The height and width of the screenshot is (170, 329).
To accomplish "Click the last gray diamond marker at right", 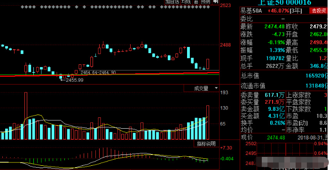I will click(x=208, y=7).
